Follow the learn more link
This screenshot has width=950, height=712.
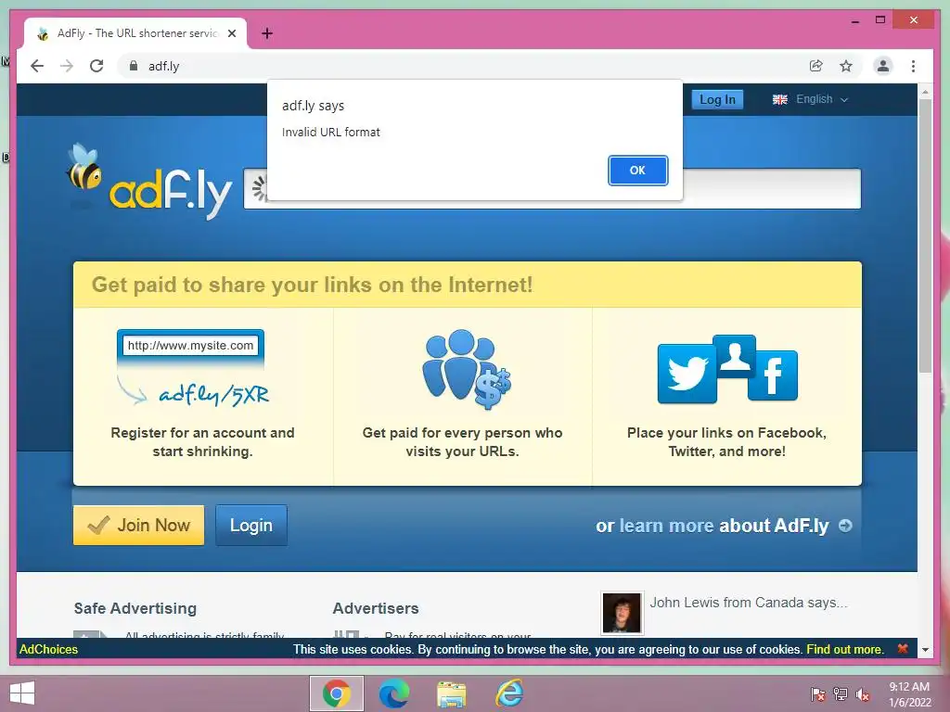[666, 526]
